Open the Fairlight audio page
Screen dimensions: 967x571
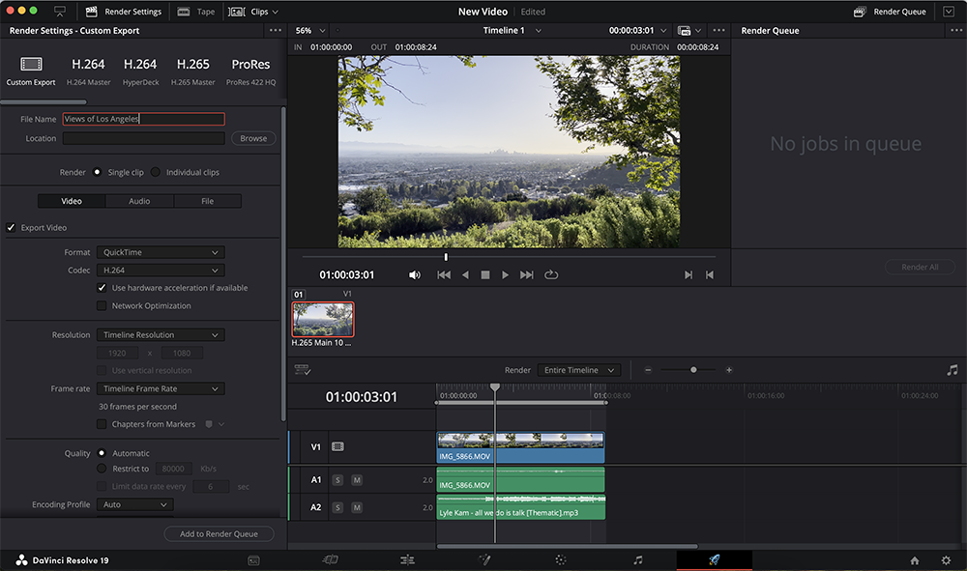tap(636, 559)
